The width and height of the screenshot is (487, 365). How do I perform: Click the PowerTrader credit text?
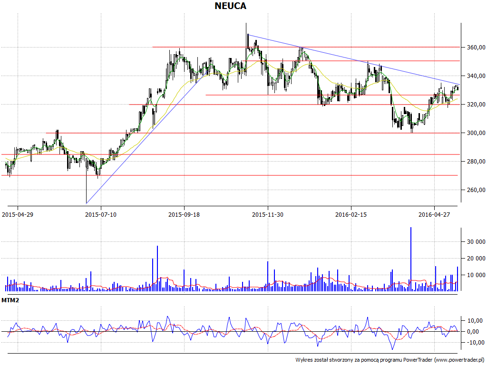(391, 360)
